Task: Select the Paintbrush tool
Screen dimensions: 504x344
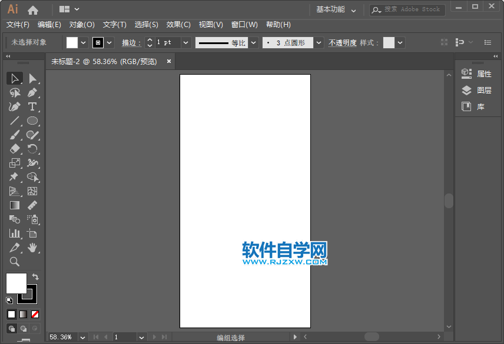Action: (15, 135)
